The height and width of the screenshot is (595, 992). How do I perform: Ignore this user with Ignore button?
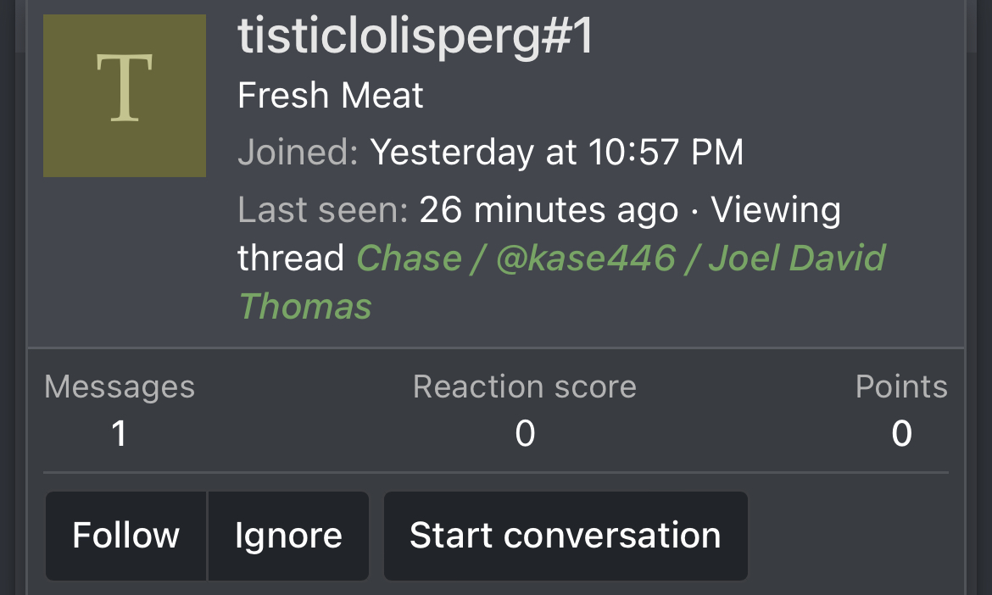click(x=288, y=536)
